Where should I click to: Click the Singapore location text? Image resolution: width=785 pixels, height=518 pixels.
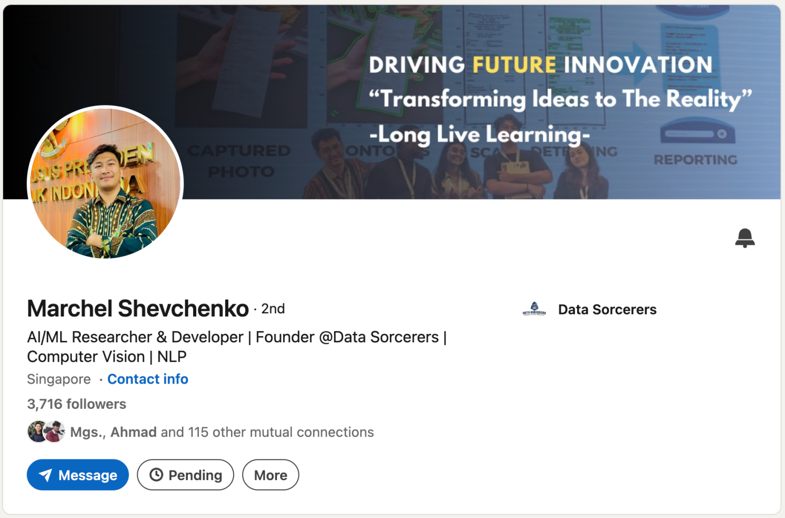point(59,379)
